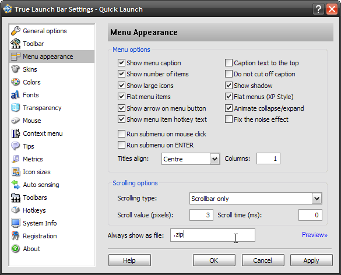Click the True Launch Bar title icon

pyautogui.click(x=8, y=9)
